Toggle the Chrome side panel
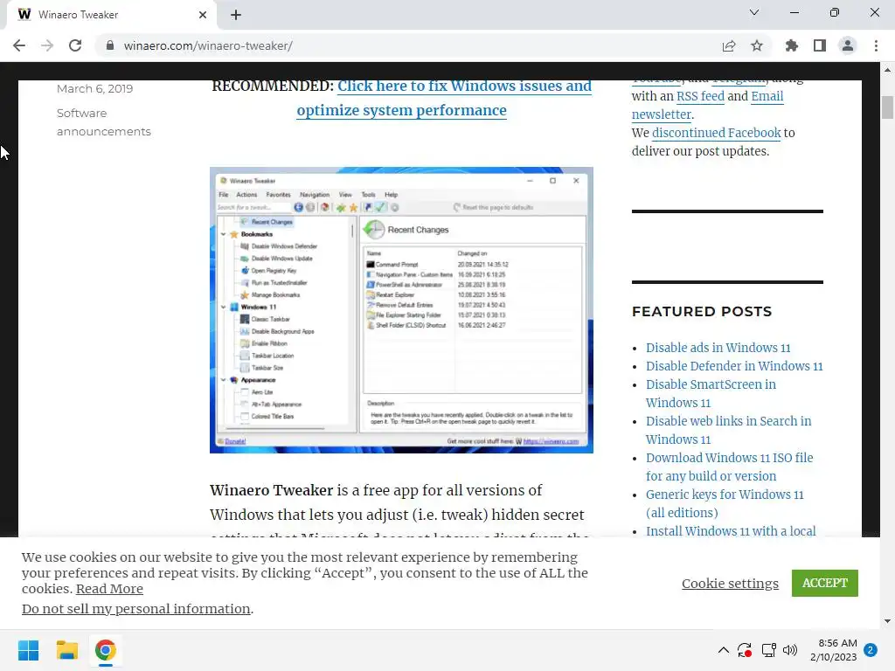This screenshot has height=671, width=895. (x=820, y=45)
